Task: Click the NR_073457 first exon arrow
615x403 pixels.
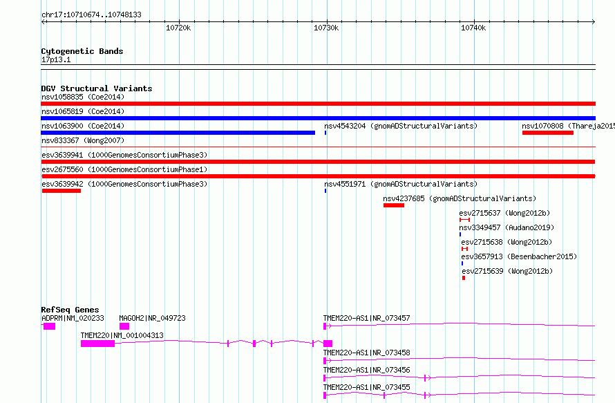Action: coord(327,326)
